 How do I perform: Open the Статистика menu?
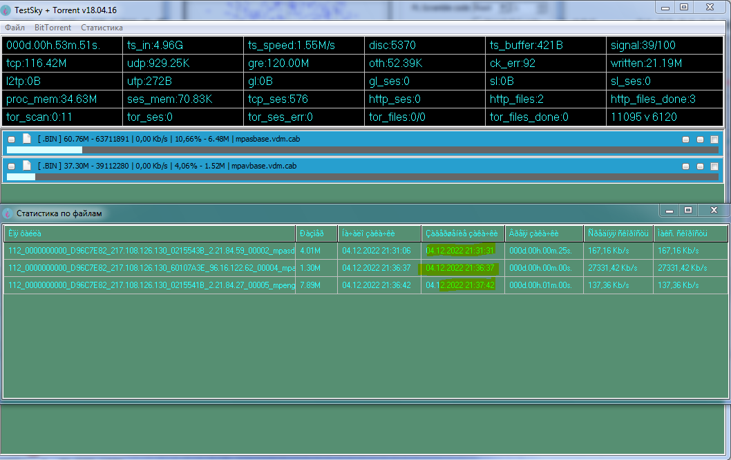pyautogui.click(x=102, y=28)
